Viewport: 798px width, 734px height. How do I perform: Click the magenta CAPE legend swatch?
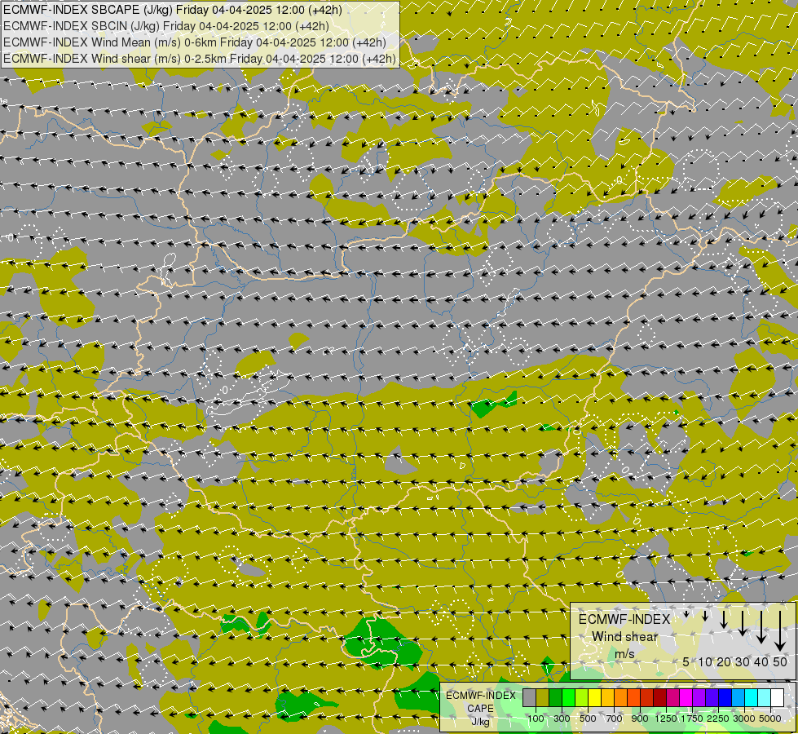pyautogui.click(x=686, y=697)
